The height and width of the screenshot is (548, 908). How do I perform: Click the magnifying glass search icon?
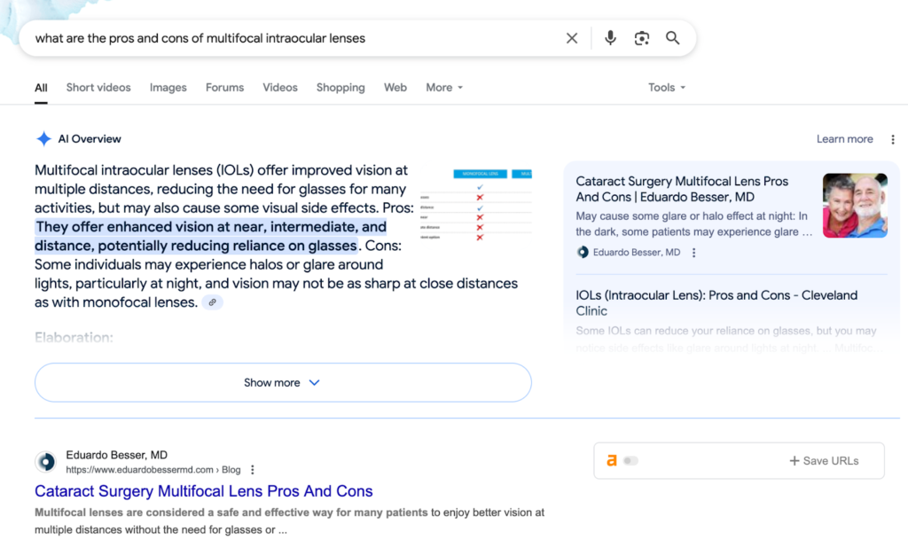(673, 38)
